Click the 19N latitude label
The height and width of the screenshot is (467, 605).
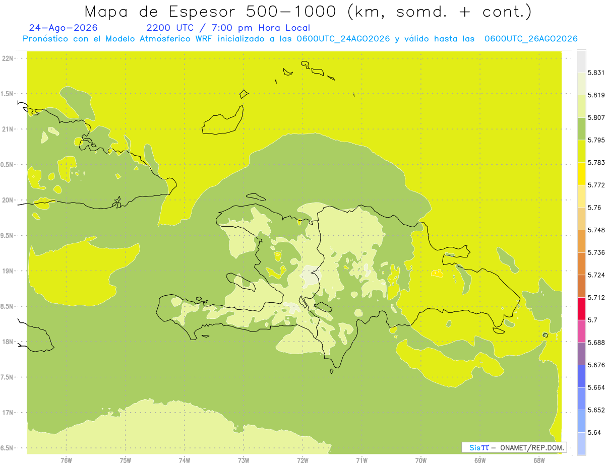click(8, 271)
